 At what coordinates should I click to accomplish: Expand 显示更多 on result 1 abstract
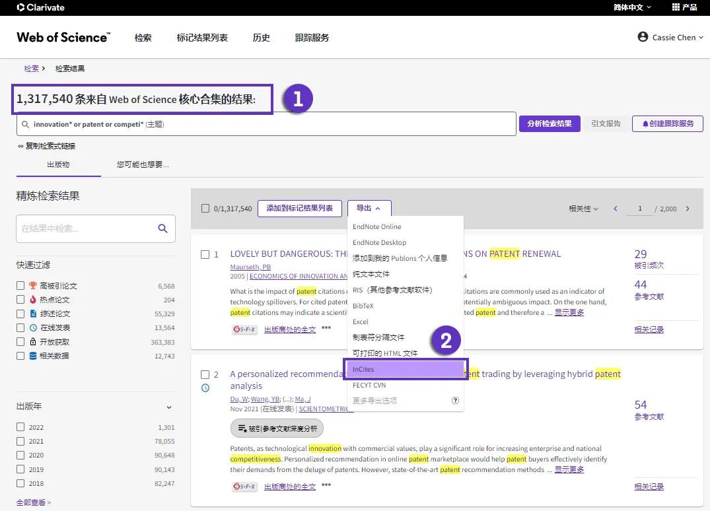point(569,312)
